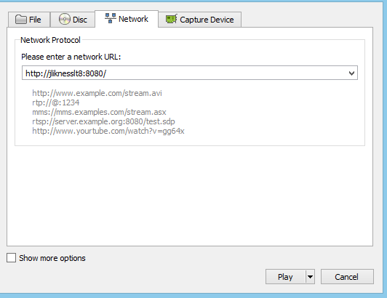Viewport: 387px width, 298px height.
Task: Click the 'Please enter a network URL:' label
Action: point(71,57)
